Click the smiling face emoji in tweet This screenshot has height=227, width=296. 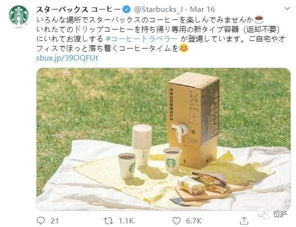184,48
